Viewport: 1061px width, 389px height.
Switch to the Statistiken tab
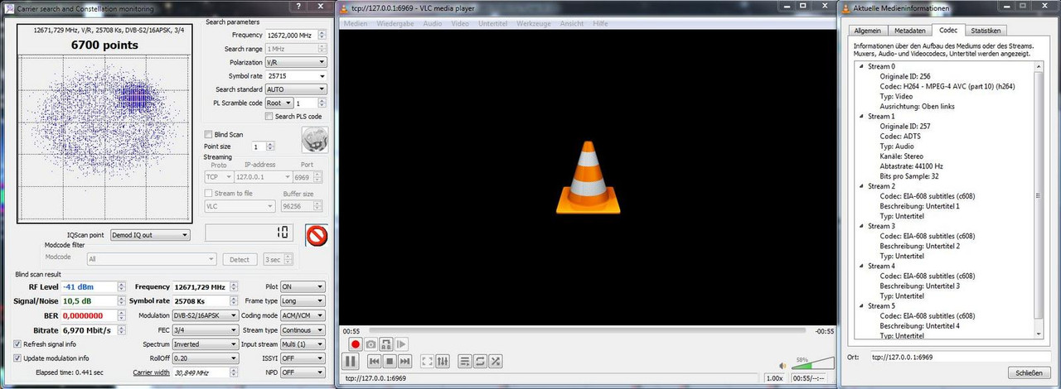(x=986, y=30)
